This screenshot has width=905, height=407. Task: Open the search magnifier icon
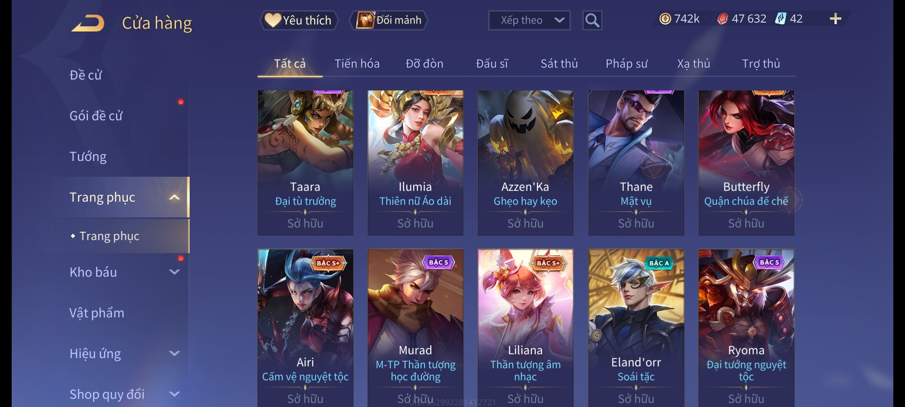(x=592, y=20)
